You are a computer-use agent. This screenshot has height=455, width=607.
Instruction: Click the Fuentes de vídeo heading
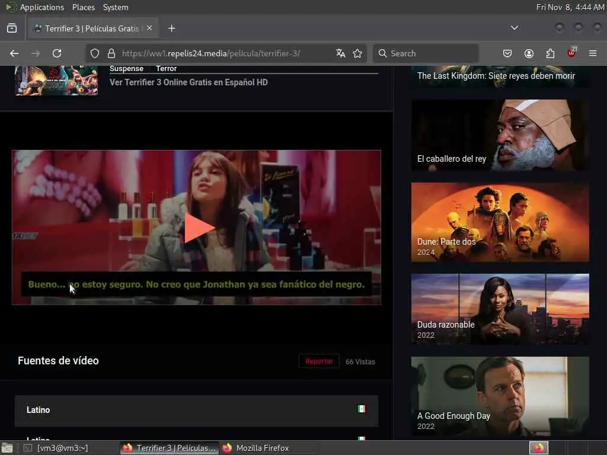[58, 361]
